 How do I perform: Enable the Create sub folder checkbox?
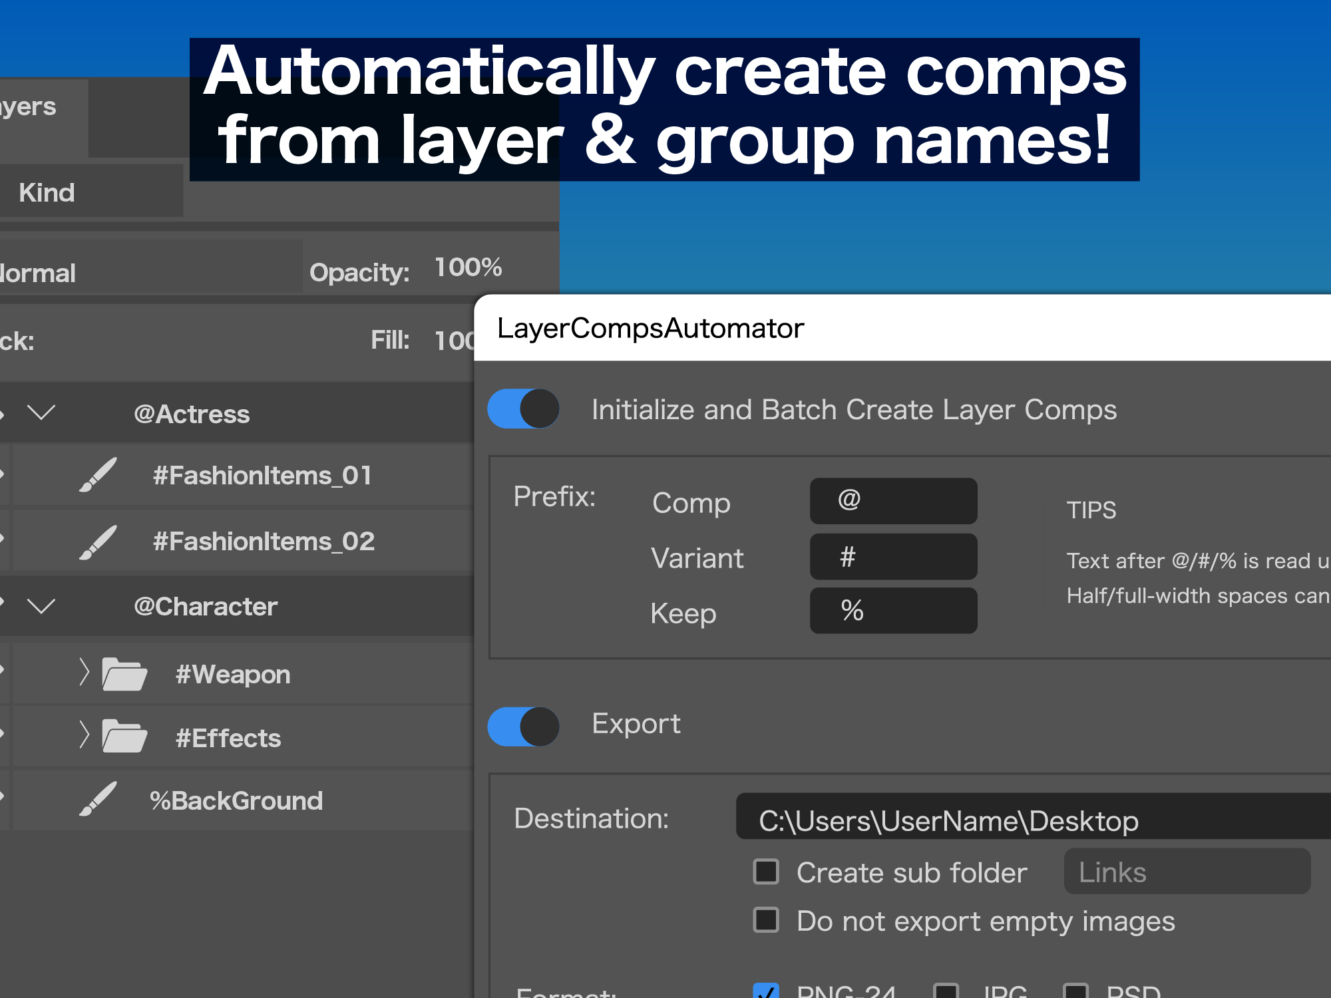766,871
